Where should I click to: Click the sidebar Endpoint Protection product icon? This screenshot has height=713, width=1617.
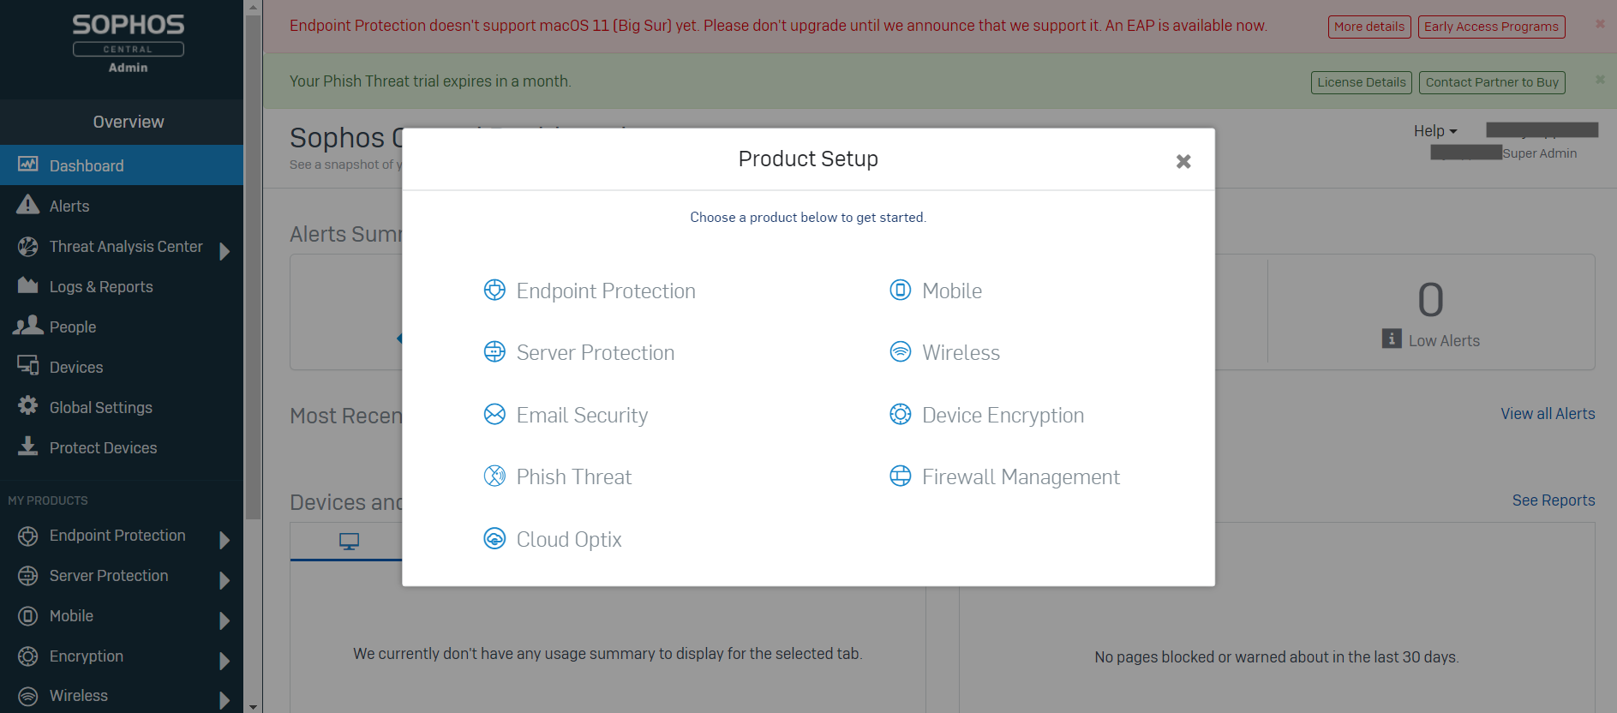pyautogui.click(x=28, y=536)
